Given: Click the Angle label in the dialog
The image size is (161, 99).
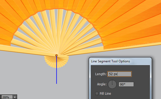Looking at the screenshot, I should coord(102,84).
